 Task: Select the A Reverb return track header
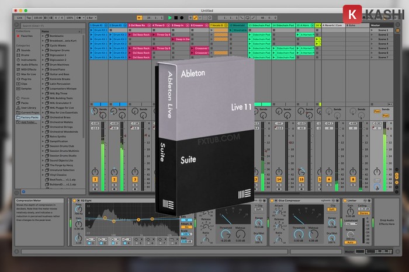[334, 25]
